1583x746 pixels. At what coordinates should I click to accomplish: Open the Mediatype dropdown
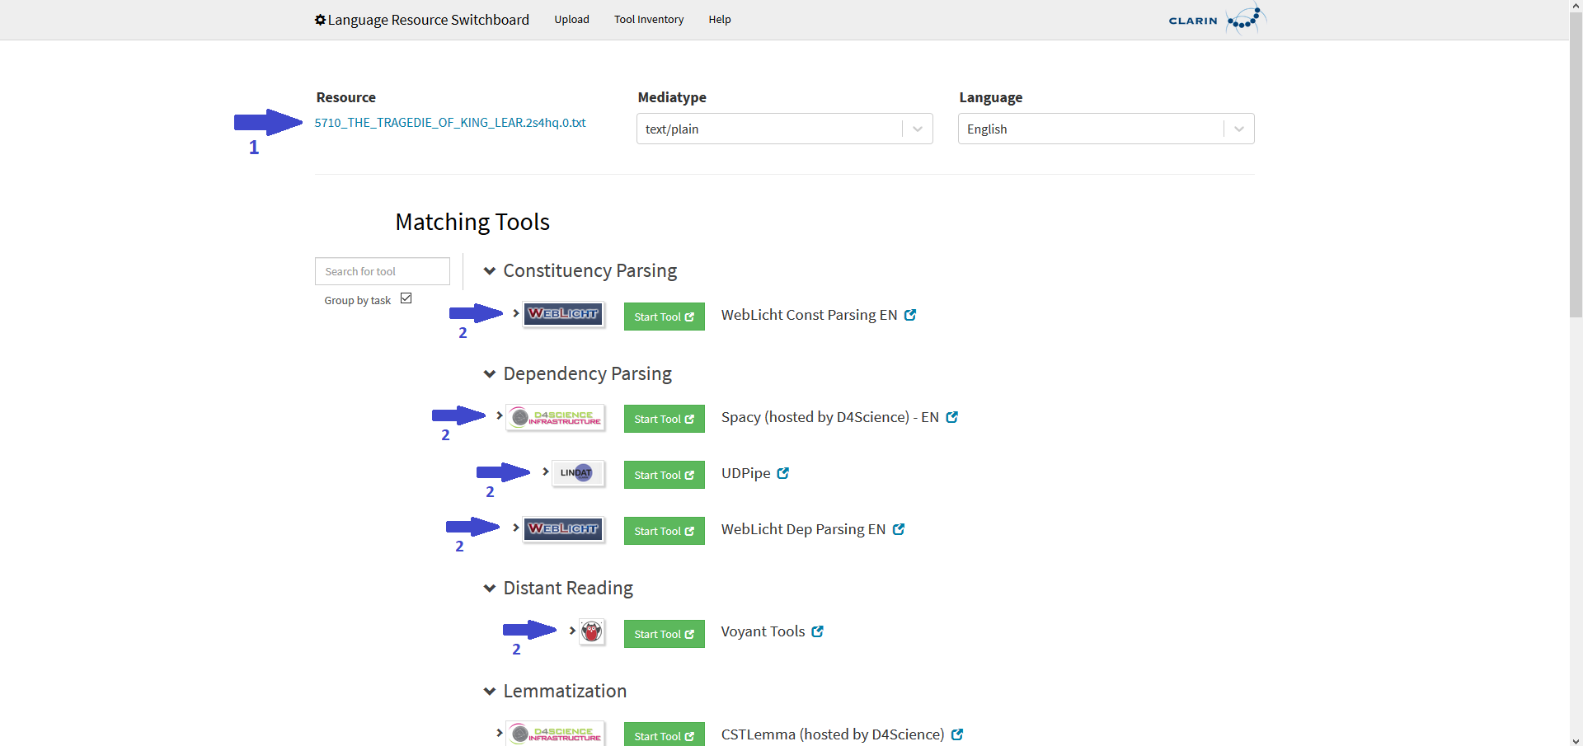pos(916,129)
